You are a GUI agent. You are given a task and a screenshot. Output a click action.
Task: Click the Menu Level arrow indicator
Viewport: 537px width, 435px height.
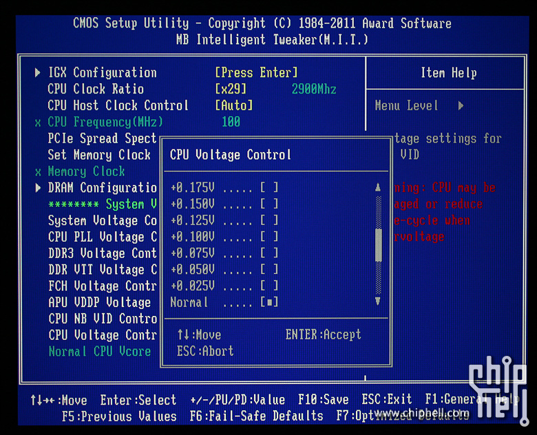tap(461, 105)
